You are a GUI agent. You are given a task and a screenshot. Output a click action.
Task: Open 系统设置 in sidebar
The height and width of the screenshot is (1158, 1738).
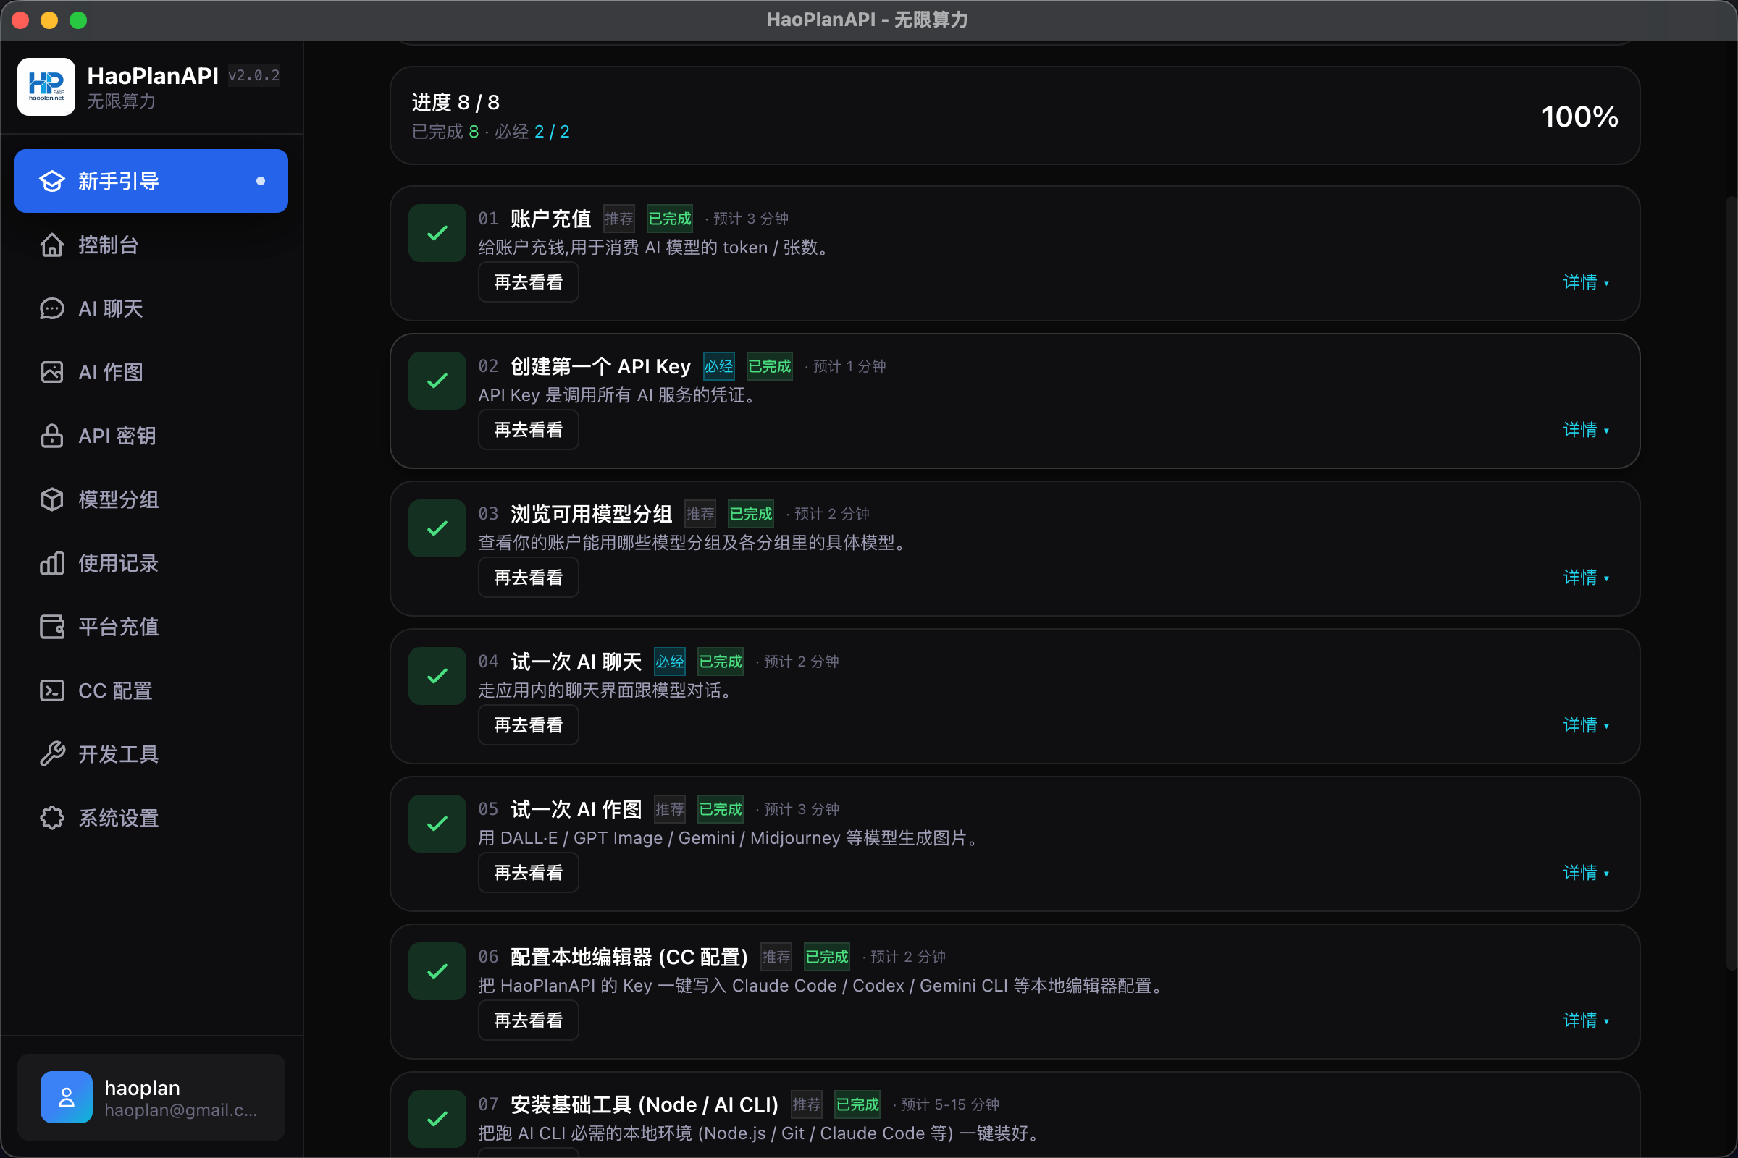pos(151,819)
